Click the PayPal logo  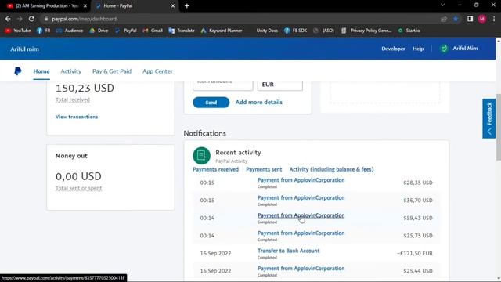(x=18, y=71)
